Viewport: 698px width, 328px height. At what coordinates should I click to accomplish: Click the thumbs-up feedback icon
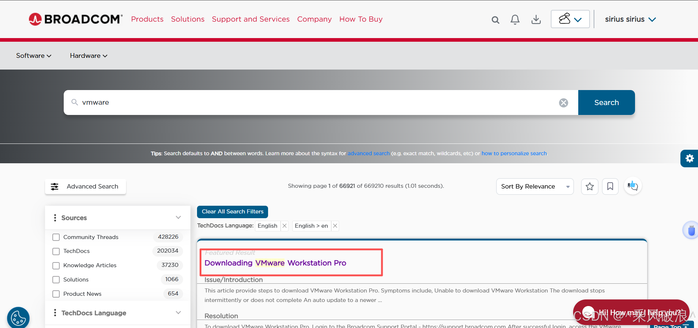pos(633,186)
